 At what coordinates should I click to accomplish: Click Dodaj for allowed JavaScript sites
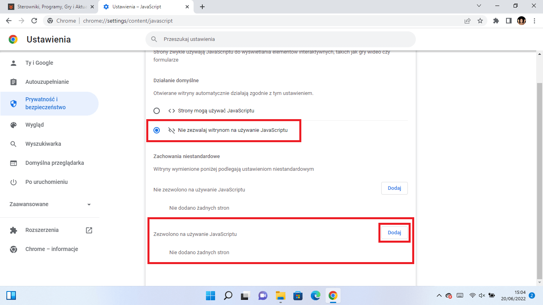[394, 233]
